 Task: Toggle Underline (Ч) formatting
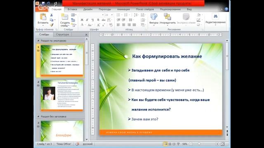click(92, 20)
